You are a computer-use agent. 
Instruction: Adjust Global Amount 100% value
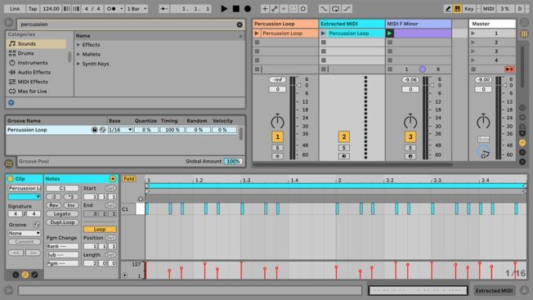click(x=233, y=161)
